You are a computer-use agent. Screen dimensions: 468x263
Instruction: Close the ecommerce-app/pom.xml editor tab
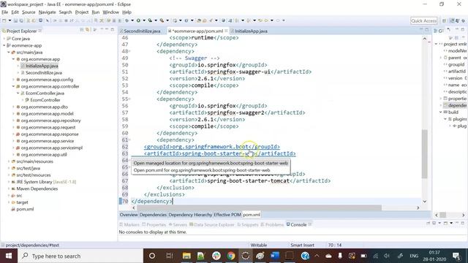click(226, 31)
